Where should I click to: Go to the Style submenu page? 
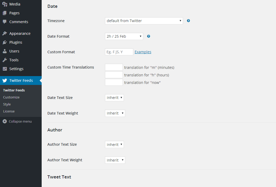[x=7, y=104]
